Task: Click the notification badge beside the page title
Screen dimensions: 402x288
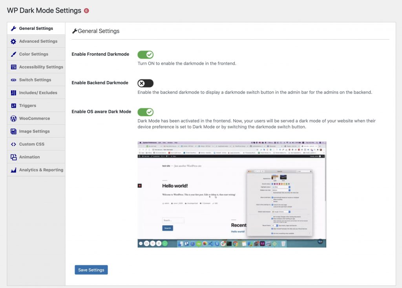Action: click(x=86, y=11)
